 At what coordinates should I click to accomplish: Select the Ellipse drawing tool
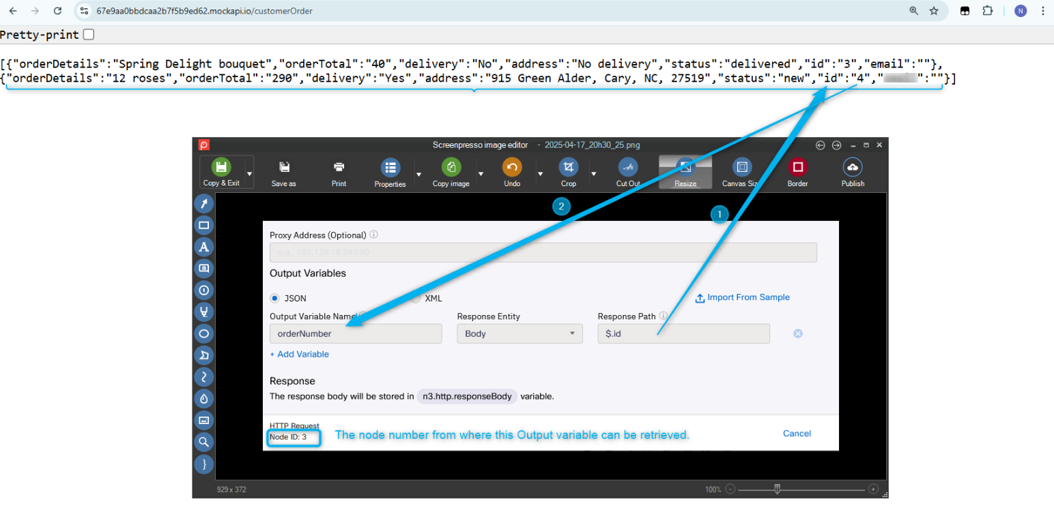point(203,333)
